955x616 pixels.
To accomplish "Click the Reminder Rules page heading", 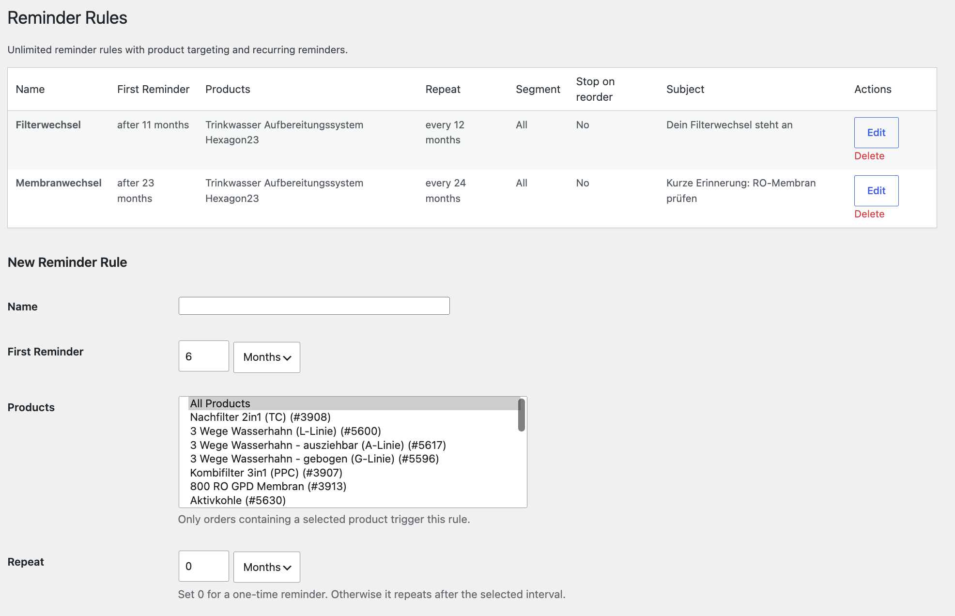I will pyautogui.click(x=67, y=18).
